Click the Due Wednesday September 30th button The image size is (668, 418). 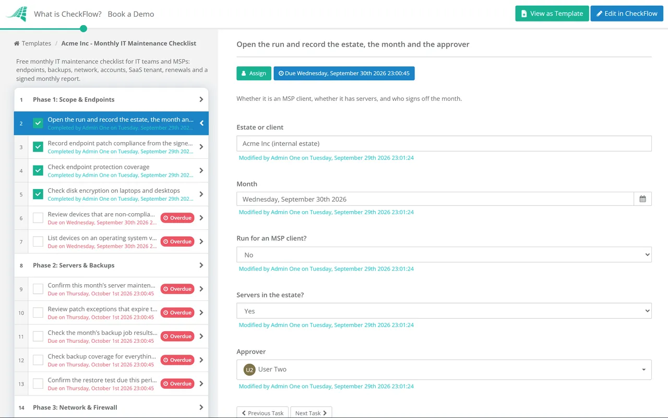[344, 73]
